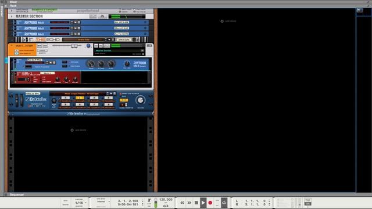Click the song position 3. 1. 2.108 display
The image size is (372, 209).
pyautogui.click(x=128, y=201)
